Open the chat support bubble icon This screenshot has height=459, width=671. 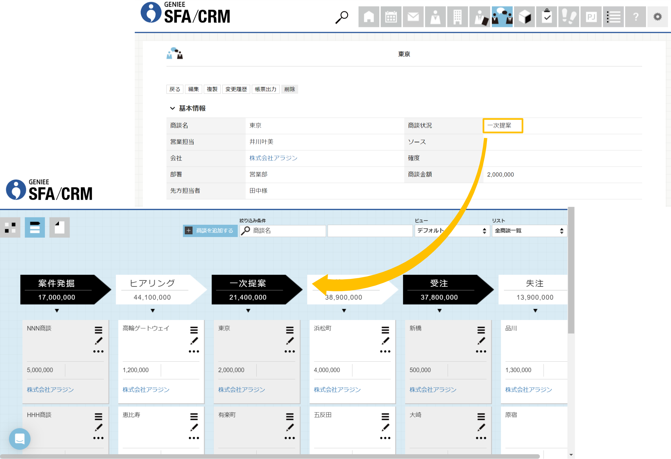click(20, 439)
